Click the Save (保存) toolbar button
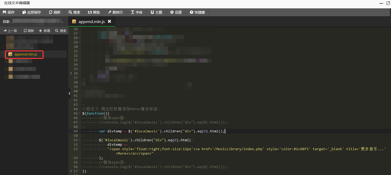Image resolution: width=391 pixels, height=175 pixels. pos(9,12)
